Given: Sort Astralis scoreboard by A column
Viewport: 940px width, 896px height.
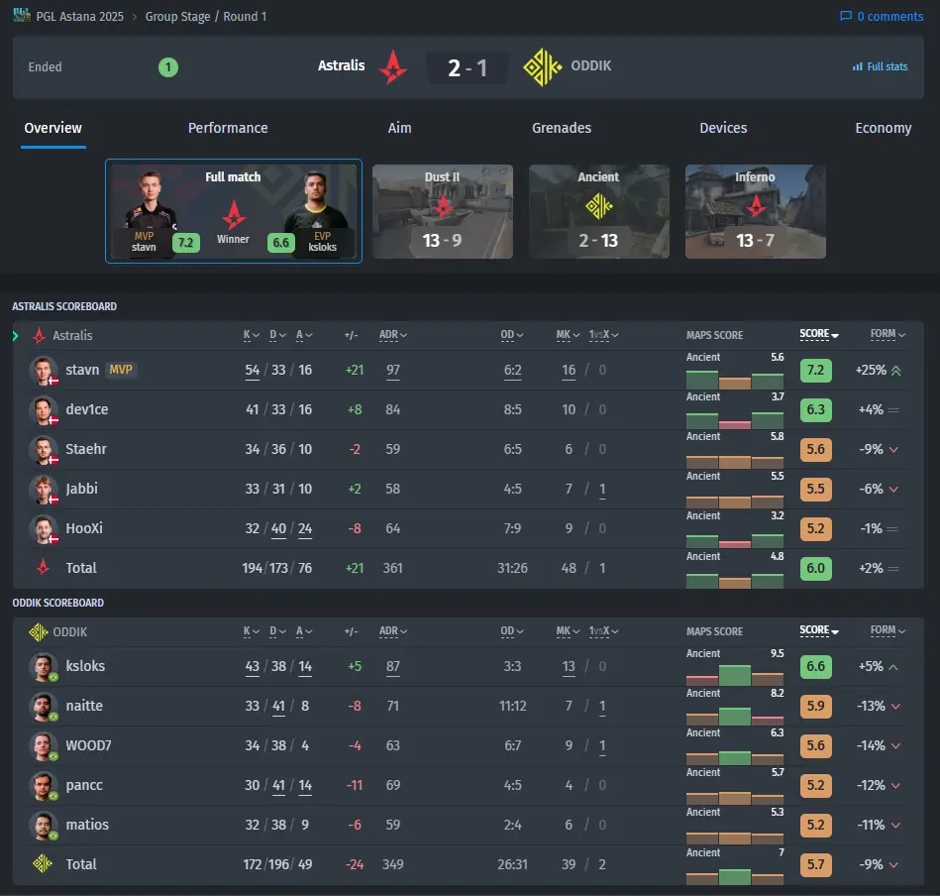Looking at the screenshot, I should point(304,335).
